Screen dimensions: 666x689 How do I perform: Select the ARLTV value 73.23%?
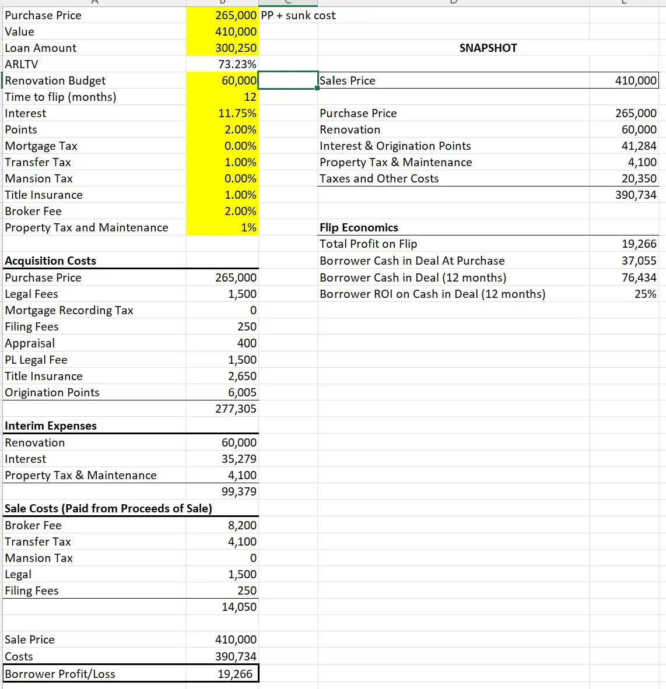[222, 64]
